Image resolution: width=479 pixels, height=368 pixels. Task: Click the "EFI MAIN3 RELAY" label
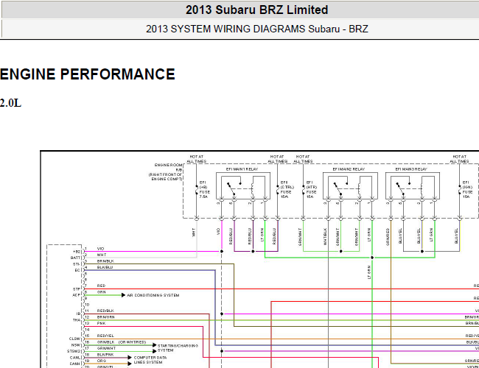pos(411,169)
